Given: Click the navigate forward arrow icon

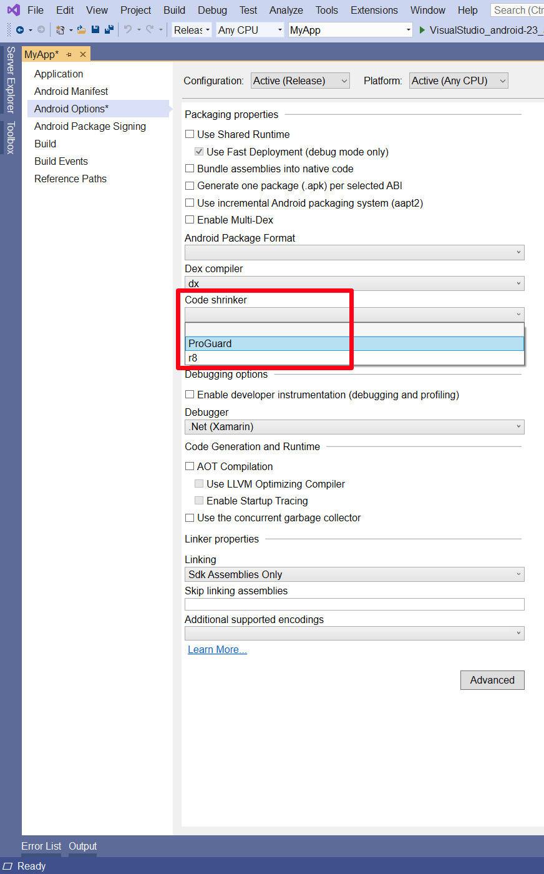Looking at the screenshot, I should pyautogui.click(x=41, y=30).
